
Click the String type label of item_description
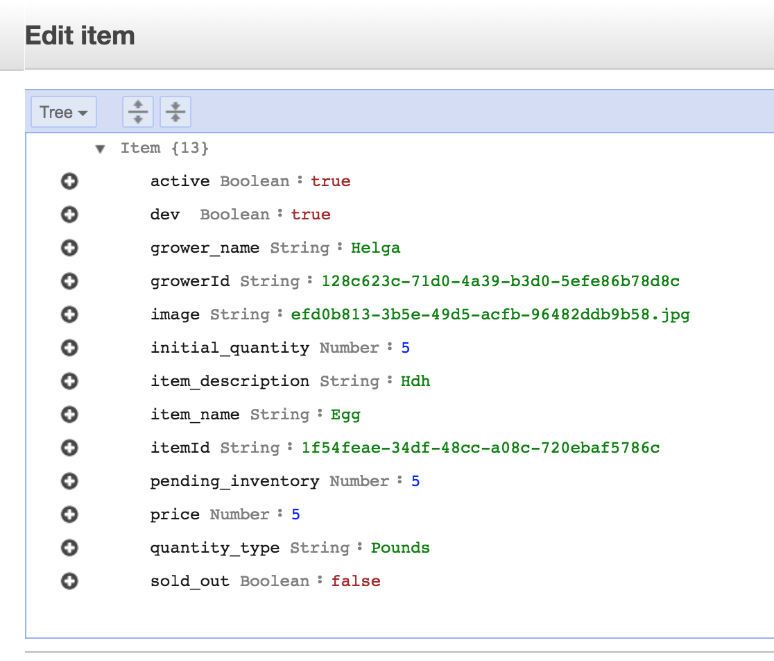[x=350, y=381]
